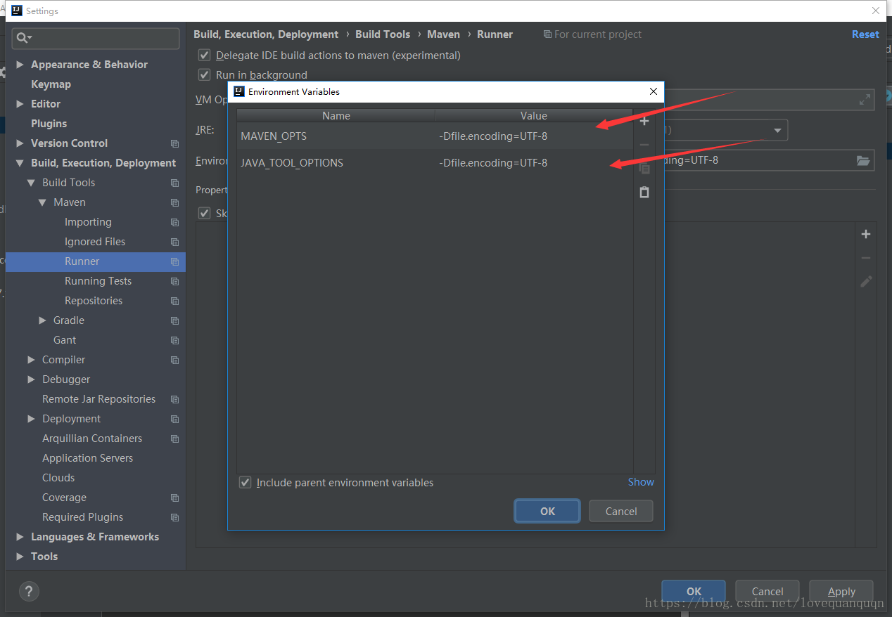892x617 pixels.
Task: Open the environment variables folder browse icon
Action: coord(863,160)
